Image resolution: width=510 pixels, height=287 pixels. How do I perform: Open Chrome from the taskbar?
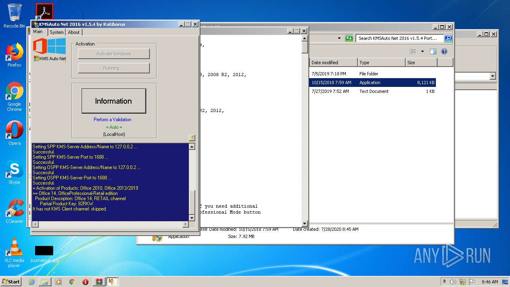click(x=72, y=282)
